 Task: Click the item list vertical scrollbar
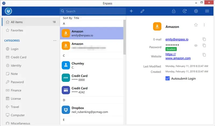[x=124, y=37]
